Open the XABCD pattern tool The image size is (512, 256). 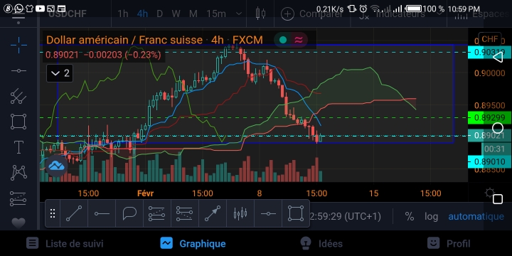coord(18,173)
